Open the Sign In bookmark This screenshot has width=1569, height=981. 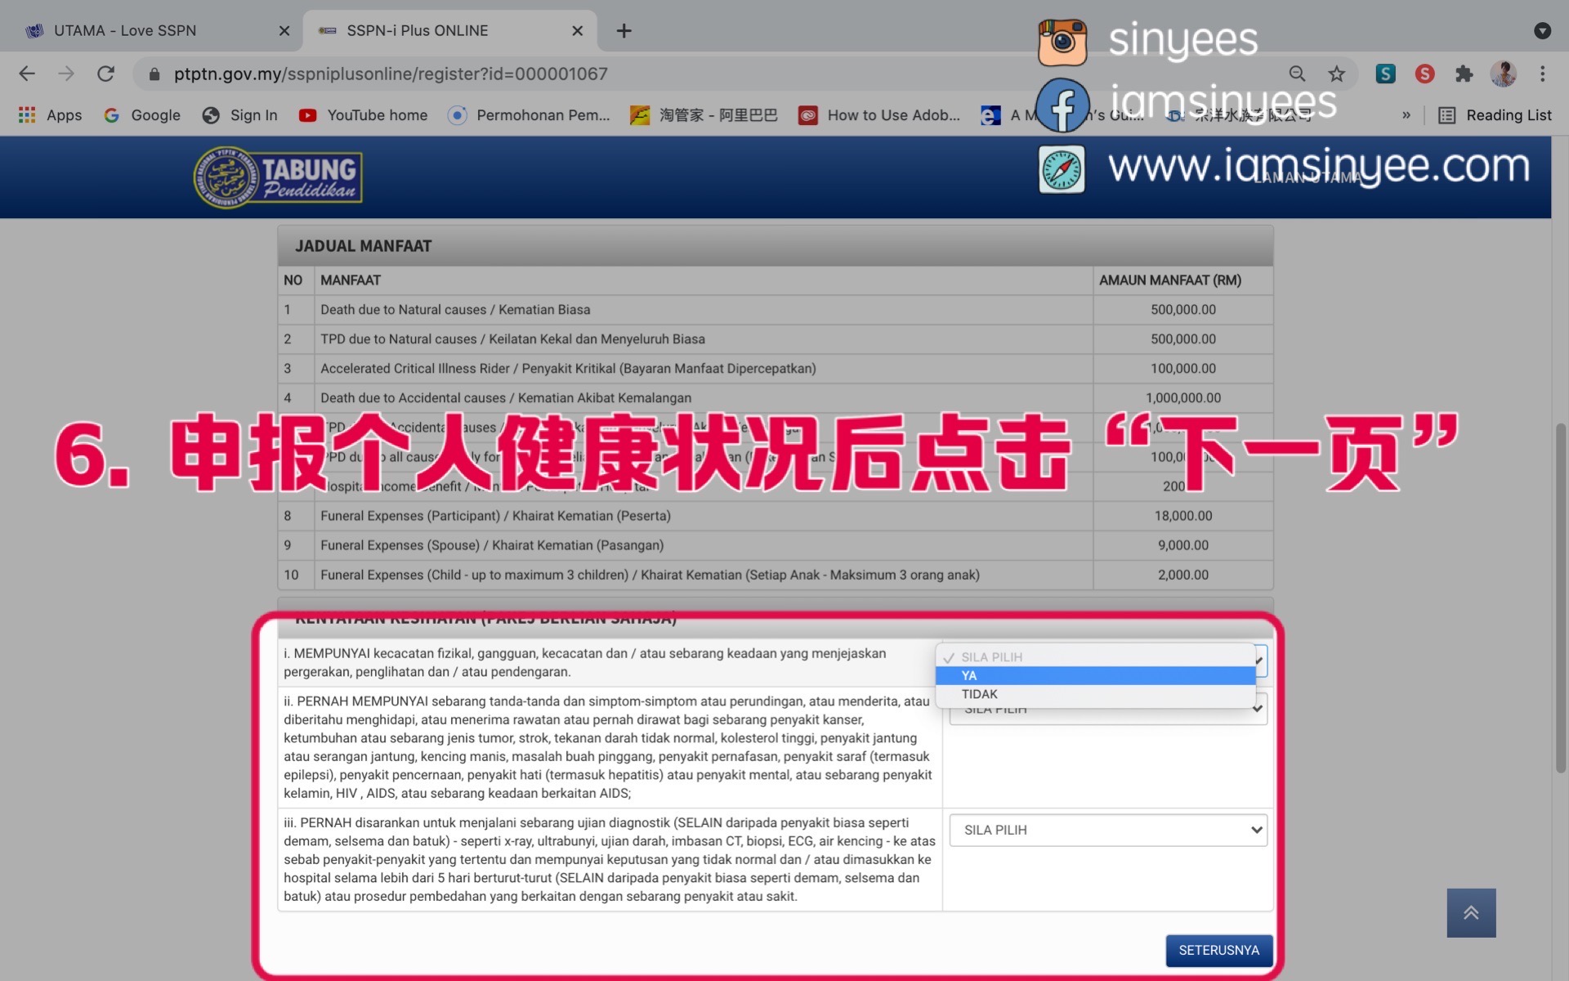[240, 115]
